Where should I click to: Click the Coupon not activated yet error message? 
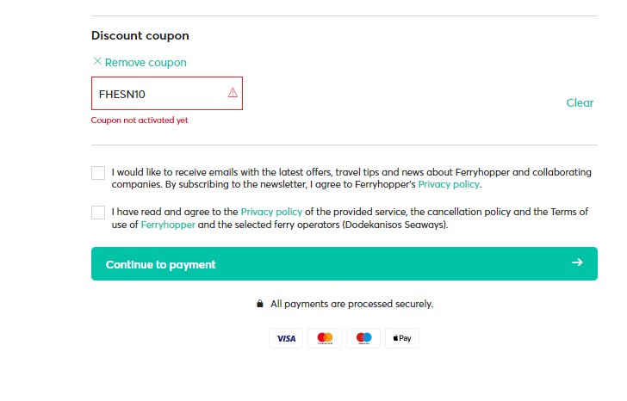(140, 120)
